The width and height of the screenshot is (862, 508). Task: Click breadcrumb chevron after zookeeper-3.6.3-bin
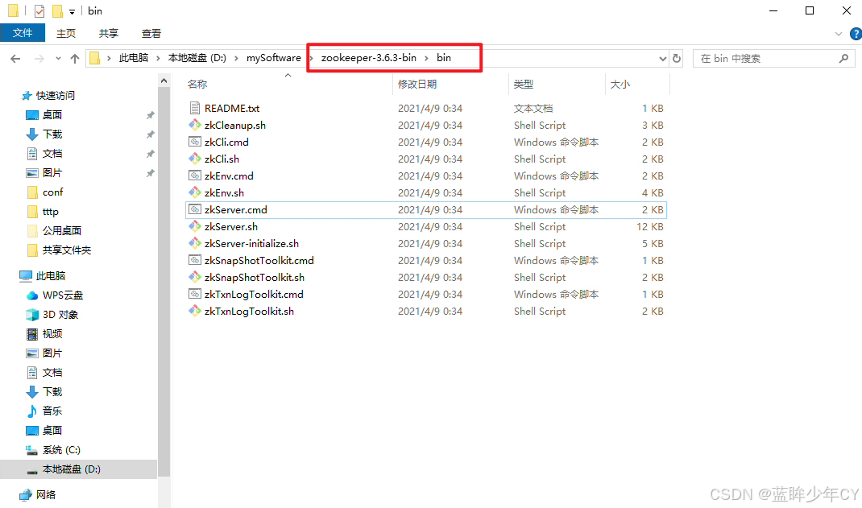pyautogui.click(x=426, y=58)
